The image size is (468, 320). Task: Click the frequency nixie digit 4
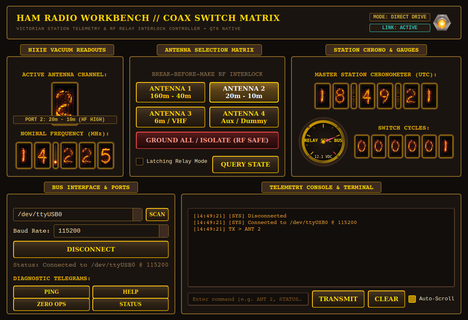point(42,155)
